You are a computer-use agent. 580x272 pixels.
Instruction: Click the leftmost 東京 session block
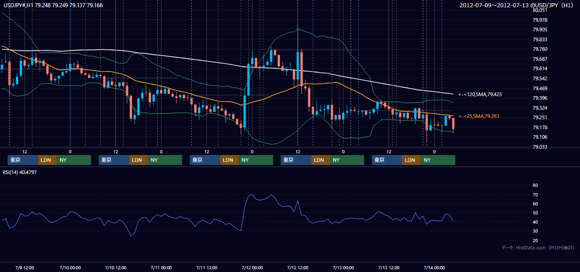point(23,160)
